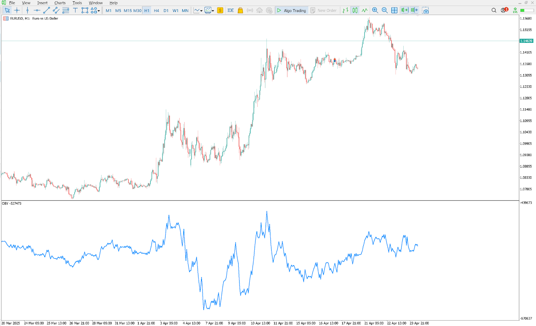Image resolution: width=536 pixels, height=326 pixels.
Task: Open the Window menu
Action: point(95,3)
